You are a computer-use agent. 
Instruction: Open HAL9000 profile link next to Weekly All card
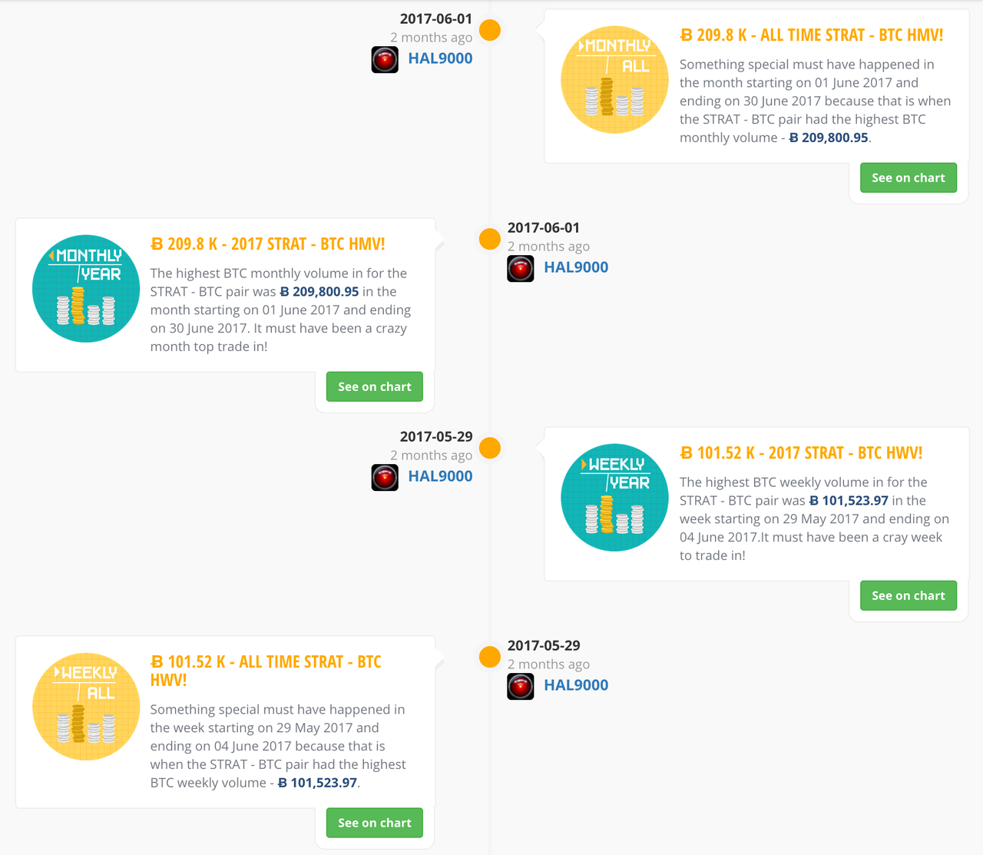[576, 685]
